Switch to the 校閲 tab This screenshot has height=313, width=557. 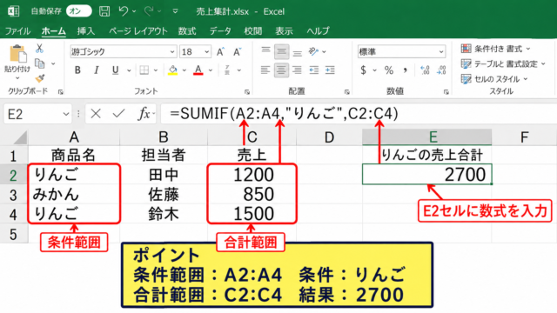pos(253,31)
